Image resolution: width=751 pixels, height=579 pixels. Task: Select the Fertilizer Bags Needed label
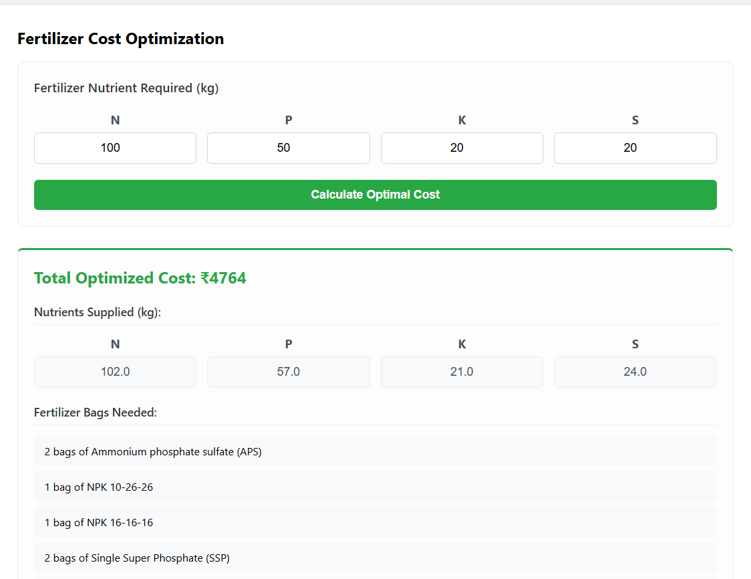click(95, 413)
